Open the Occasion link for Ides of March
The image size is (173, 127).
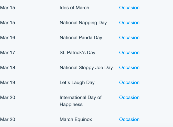click(129, 8)
